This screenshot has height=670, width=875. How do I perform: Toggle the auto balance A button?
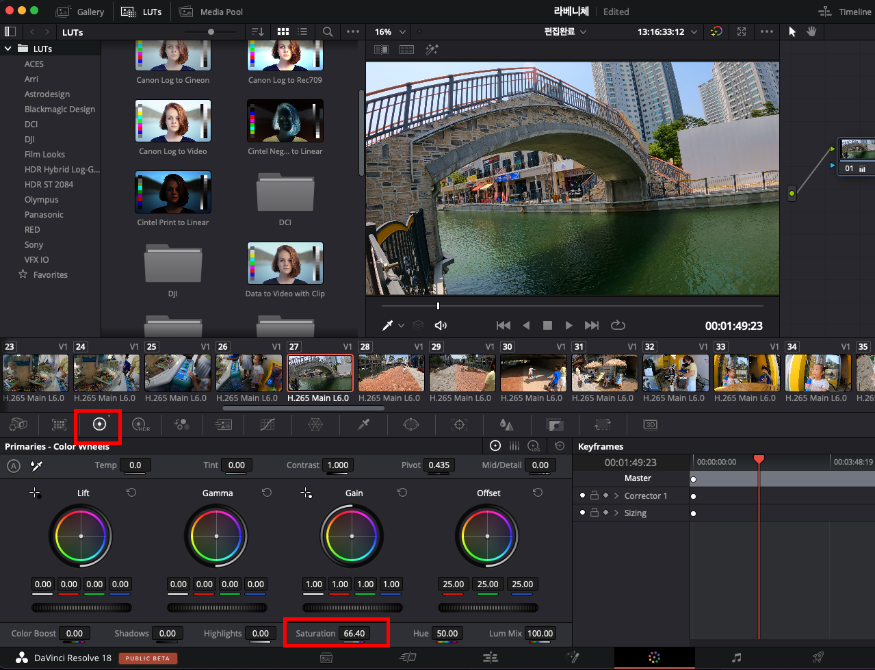(x=13, y=466)
